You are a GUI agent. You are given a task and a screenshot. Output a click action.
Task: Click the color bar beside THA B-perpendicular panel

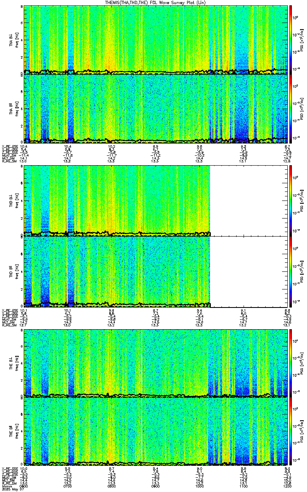(x=291, y=40)
